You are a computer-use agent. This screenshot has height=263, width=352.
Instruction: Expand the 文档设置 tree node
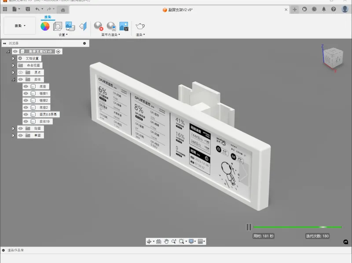coord(13,58)
